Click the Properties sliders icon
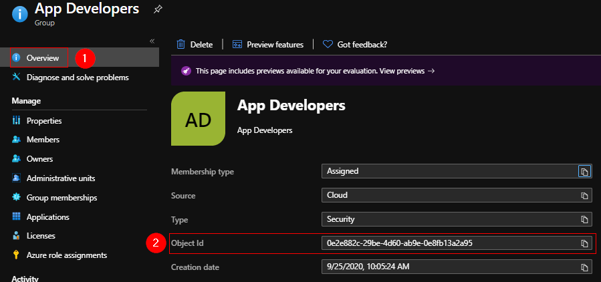This screenshot has width=601, height=282. (x=16, y=121)
